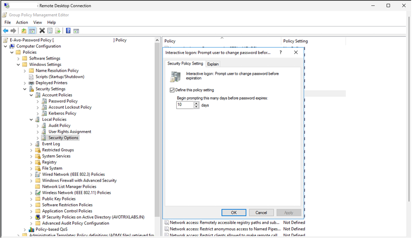Click the console tree vertical scrollbar
Viewport: 412px width, 240px height.
tap(157, 129)
